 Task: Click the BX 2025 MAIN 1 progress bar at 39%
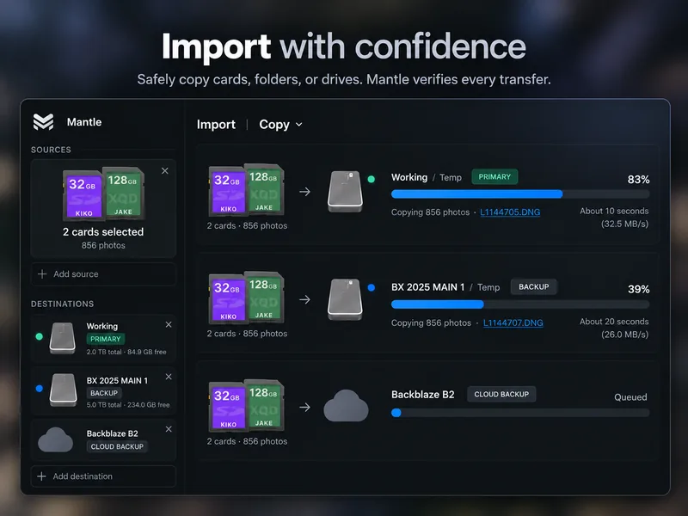pyautogui.click(x=520, y=304)
